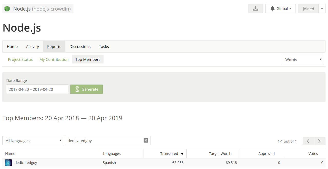The width and height of the screenshot is (328, 169).
Task: Open the All languages filter dropdown
Action: [x=33, y=141]
